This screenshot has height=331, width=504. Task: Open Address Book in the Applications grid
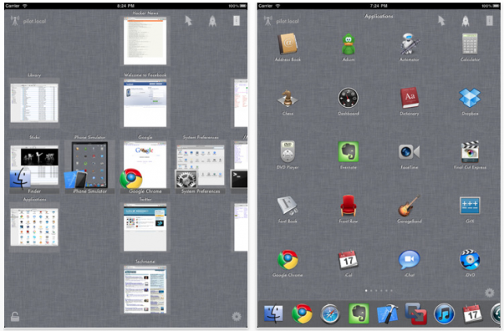click(287, 44)
